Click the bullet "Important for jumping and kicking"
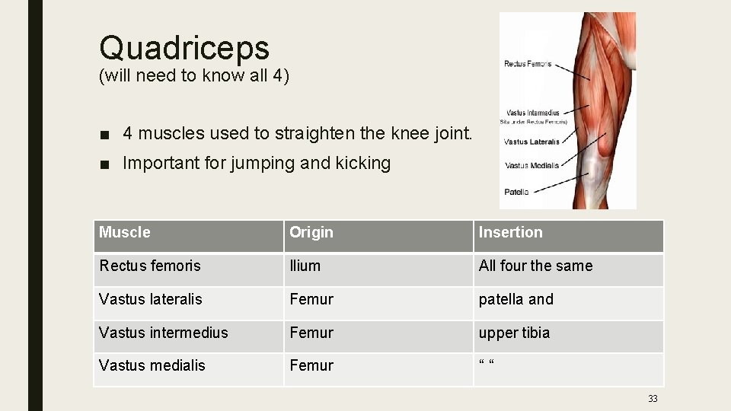This screenshot has height=411, width=731. click(257, 164)
